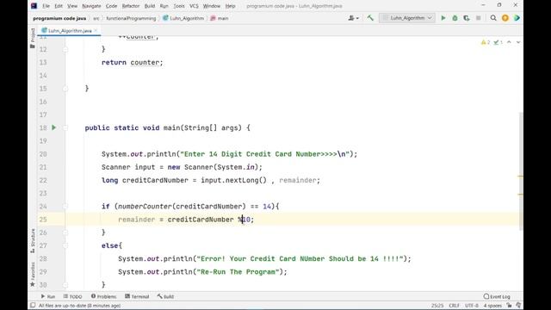Viewport: 551px width, 310px height.
Task: Click the 'src' breadcrumb
Action: [x=96, y=18]
